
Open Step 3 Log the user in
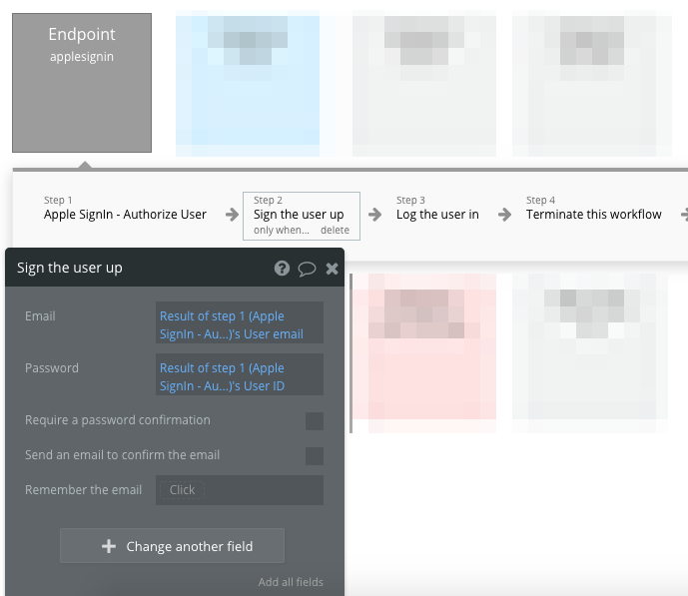tap(437, 209)
